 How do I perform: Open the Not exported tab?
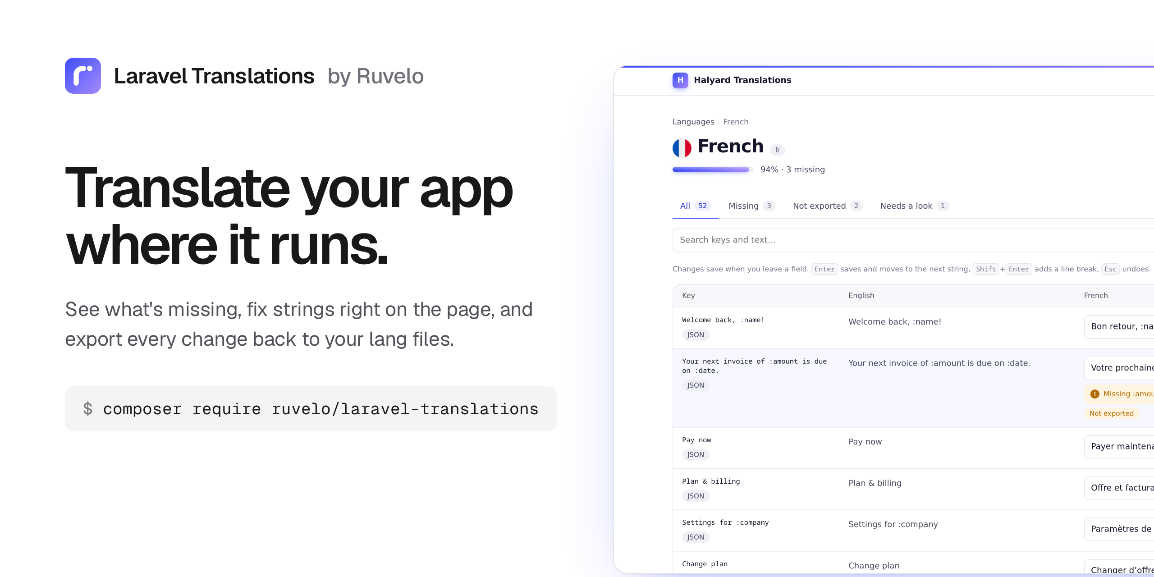[828, 206]
